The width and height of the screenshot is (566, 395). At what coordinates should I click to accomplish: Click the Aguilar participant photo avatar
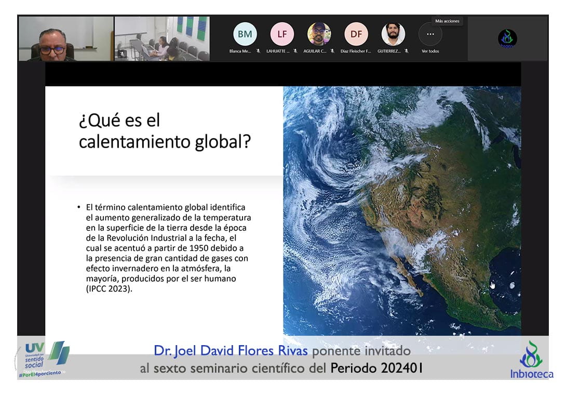tap(319, 34)
